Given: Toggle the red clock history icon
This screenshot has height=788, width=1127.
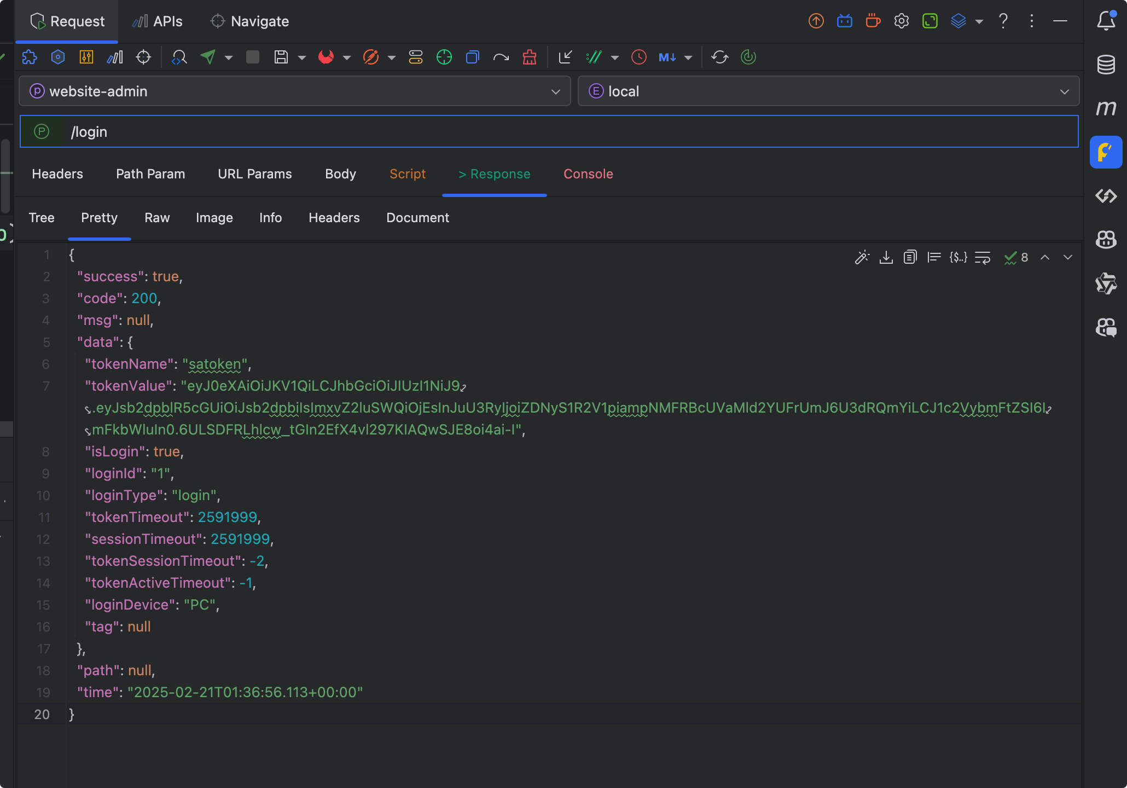Looking at the screenshot, I should click(638, 57).
